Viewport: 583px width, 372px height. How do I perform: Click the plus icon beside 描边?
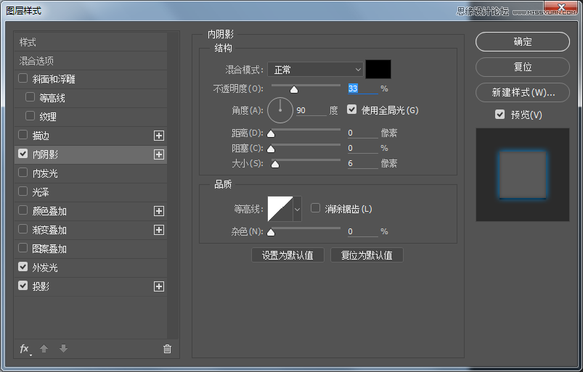(x=159, y=136)
